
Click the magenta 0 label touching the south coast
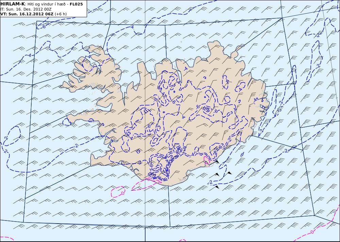[149, 179]
